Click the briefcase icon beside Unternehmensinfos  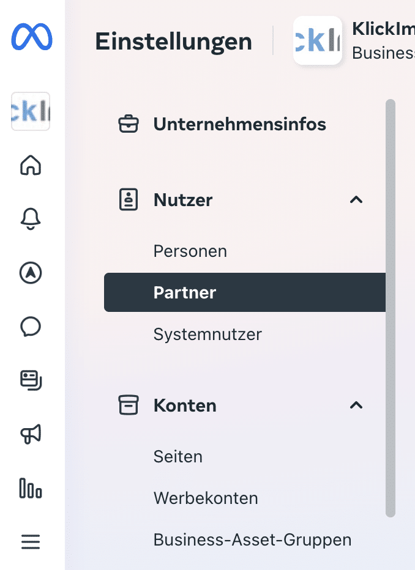pos(128,125)
